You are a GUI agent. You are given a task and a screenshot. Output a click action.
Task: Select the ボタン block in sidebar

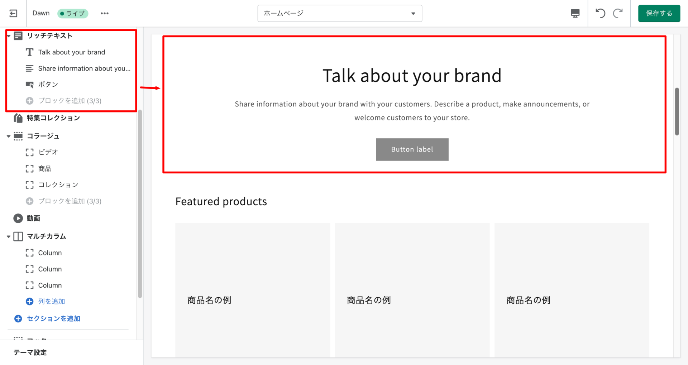click(48, 85)
